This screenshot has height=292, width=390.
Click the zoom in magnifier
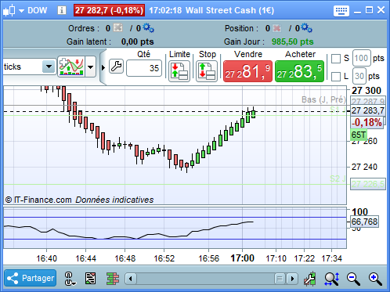(375, 279)
